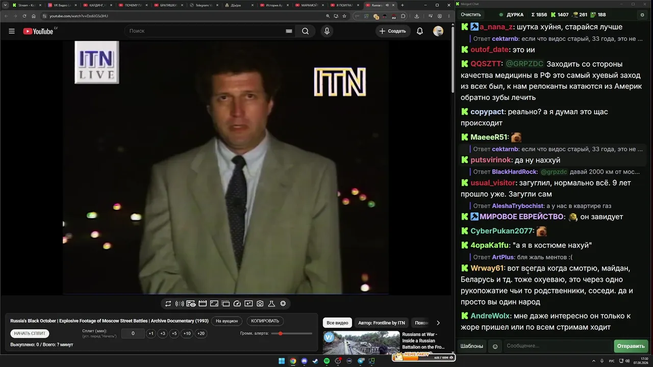Switch to the МАРАМОЙ browser tab
This screenshot has width=653, height=367.
[x=311, y=5]
